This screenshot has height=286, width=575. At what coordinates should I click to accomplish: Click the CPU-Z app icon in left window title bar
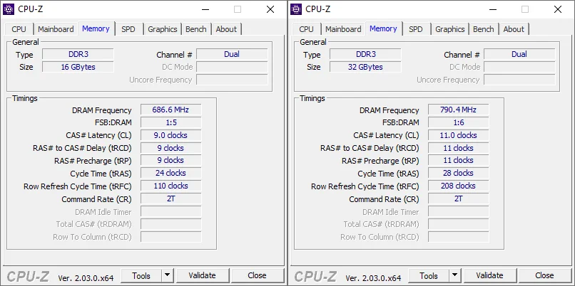[9, 9]
